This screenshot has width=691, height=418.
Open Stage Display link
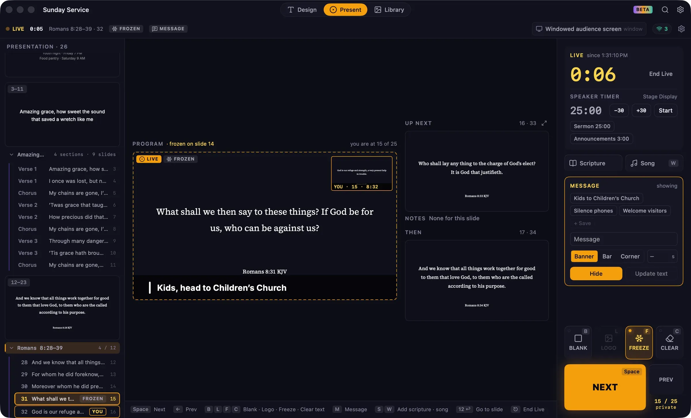tap(660, 97)
